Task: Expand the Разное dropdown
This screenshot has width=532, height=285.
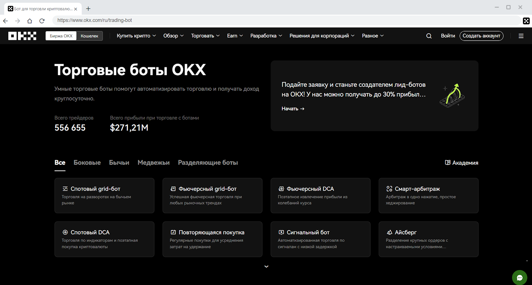Action: pos(373,36)
